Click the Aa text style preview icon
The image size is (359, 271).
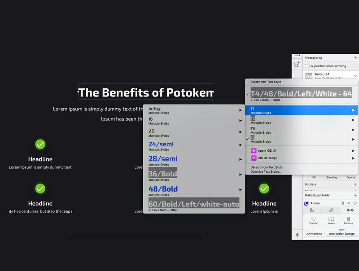click(309, 76)
